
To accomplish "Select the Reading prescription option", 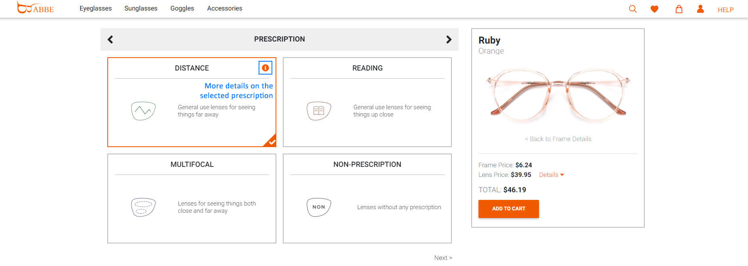I will [367, 102].
